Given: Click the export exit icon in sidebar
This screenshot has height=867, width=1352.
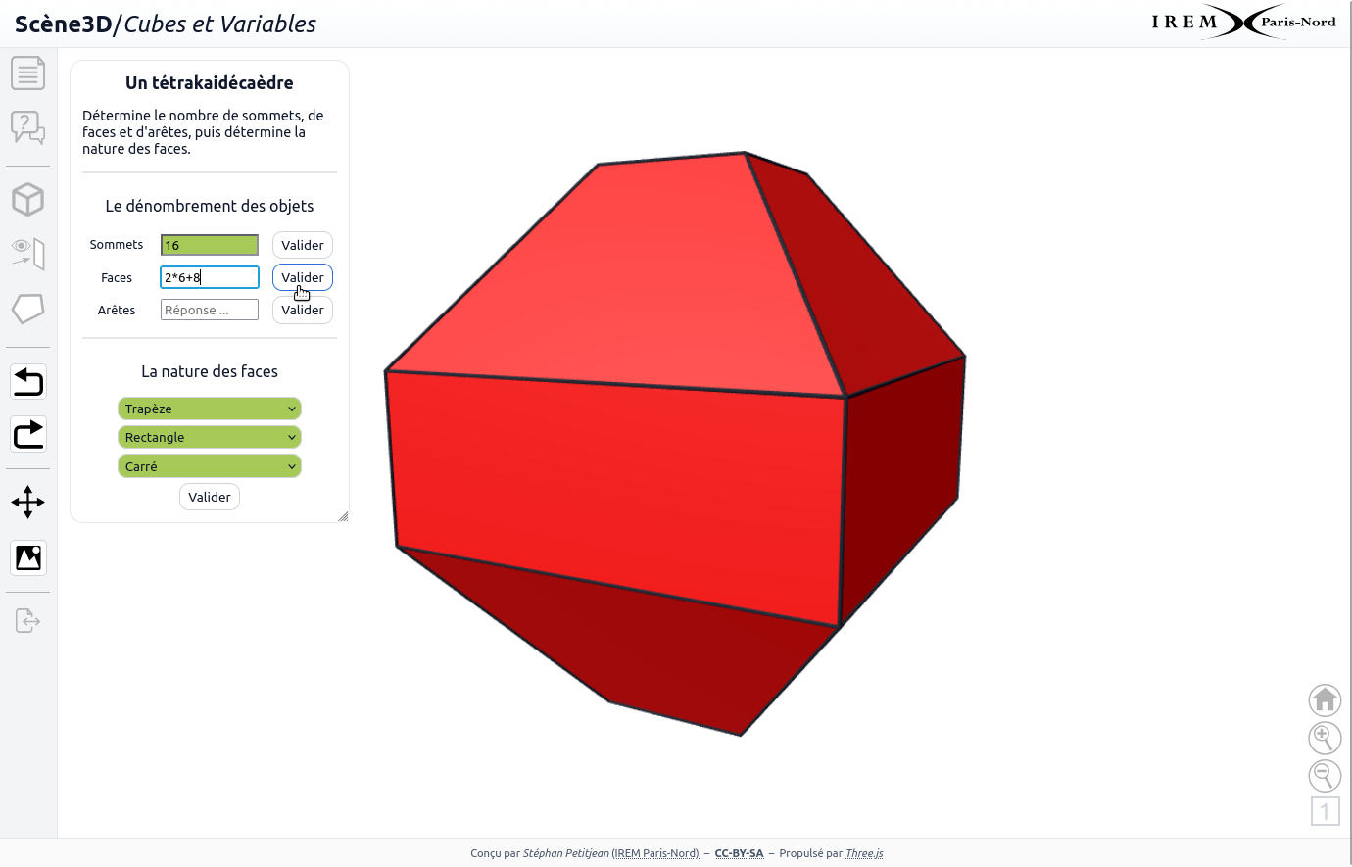Looking at the screenshot, I should click(x=27, y=620).
